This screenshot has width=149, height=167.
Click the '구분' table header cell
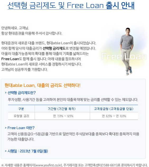point(21,109)
